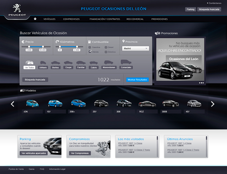This screenshot has width=227, height=174.
Task: Click the minimum kilometers slider handle
Action: [60, 47]
